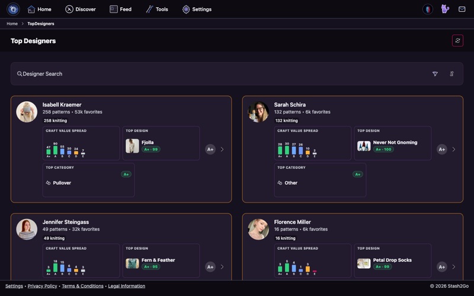Click the A+ · 100 score badge
Viewport: 474px width, 296px height.
383,149
